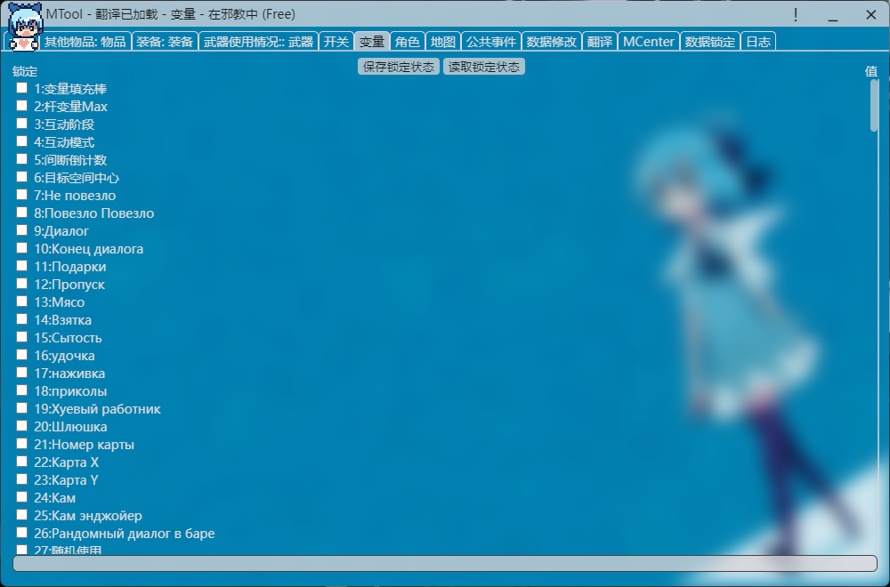Toggle the lock checkbox for 5:间断倒计数
Image resolution: width=890 pixels, height=587 pixels.
coord(21,160)
